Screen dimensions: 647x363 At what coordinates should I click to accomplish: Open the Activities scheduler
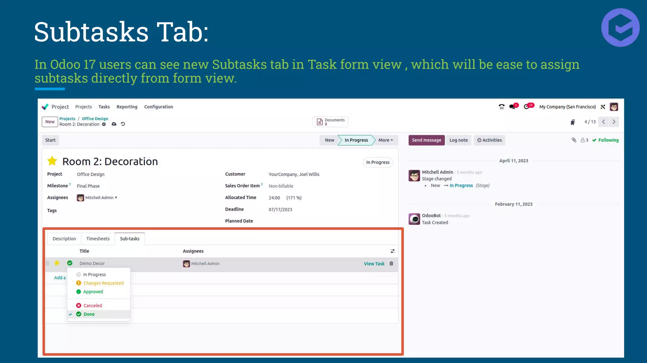pos(489,140)
